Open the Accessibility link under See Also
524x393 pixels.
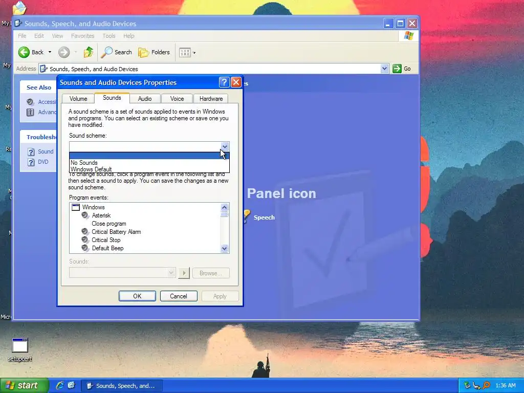coord(47,102)
